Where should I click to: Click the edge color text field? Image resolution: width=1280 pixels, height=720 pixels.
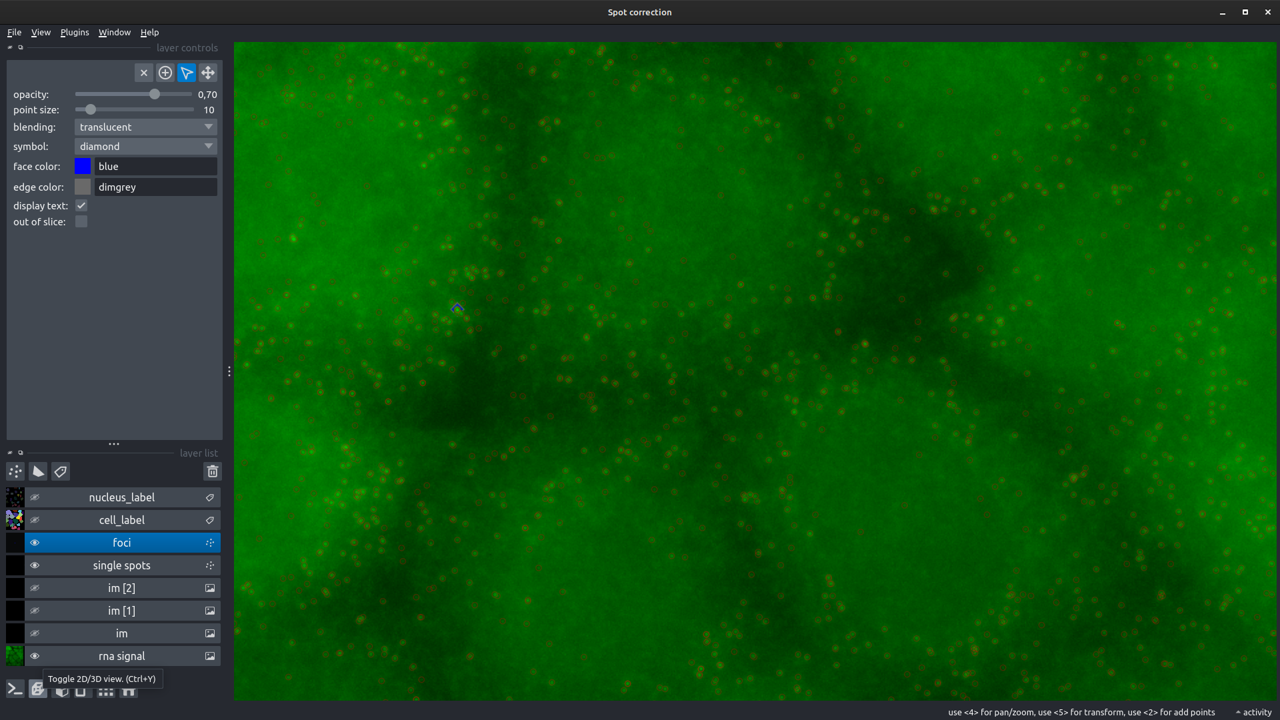[x=156, y=187]
